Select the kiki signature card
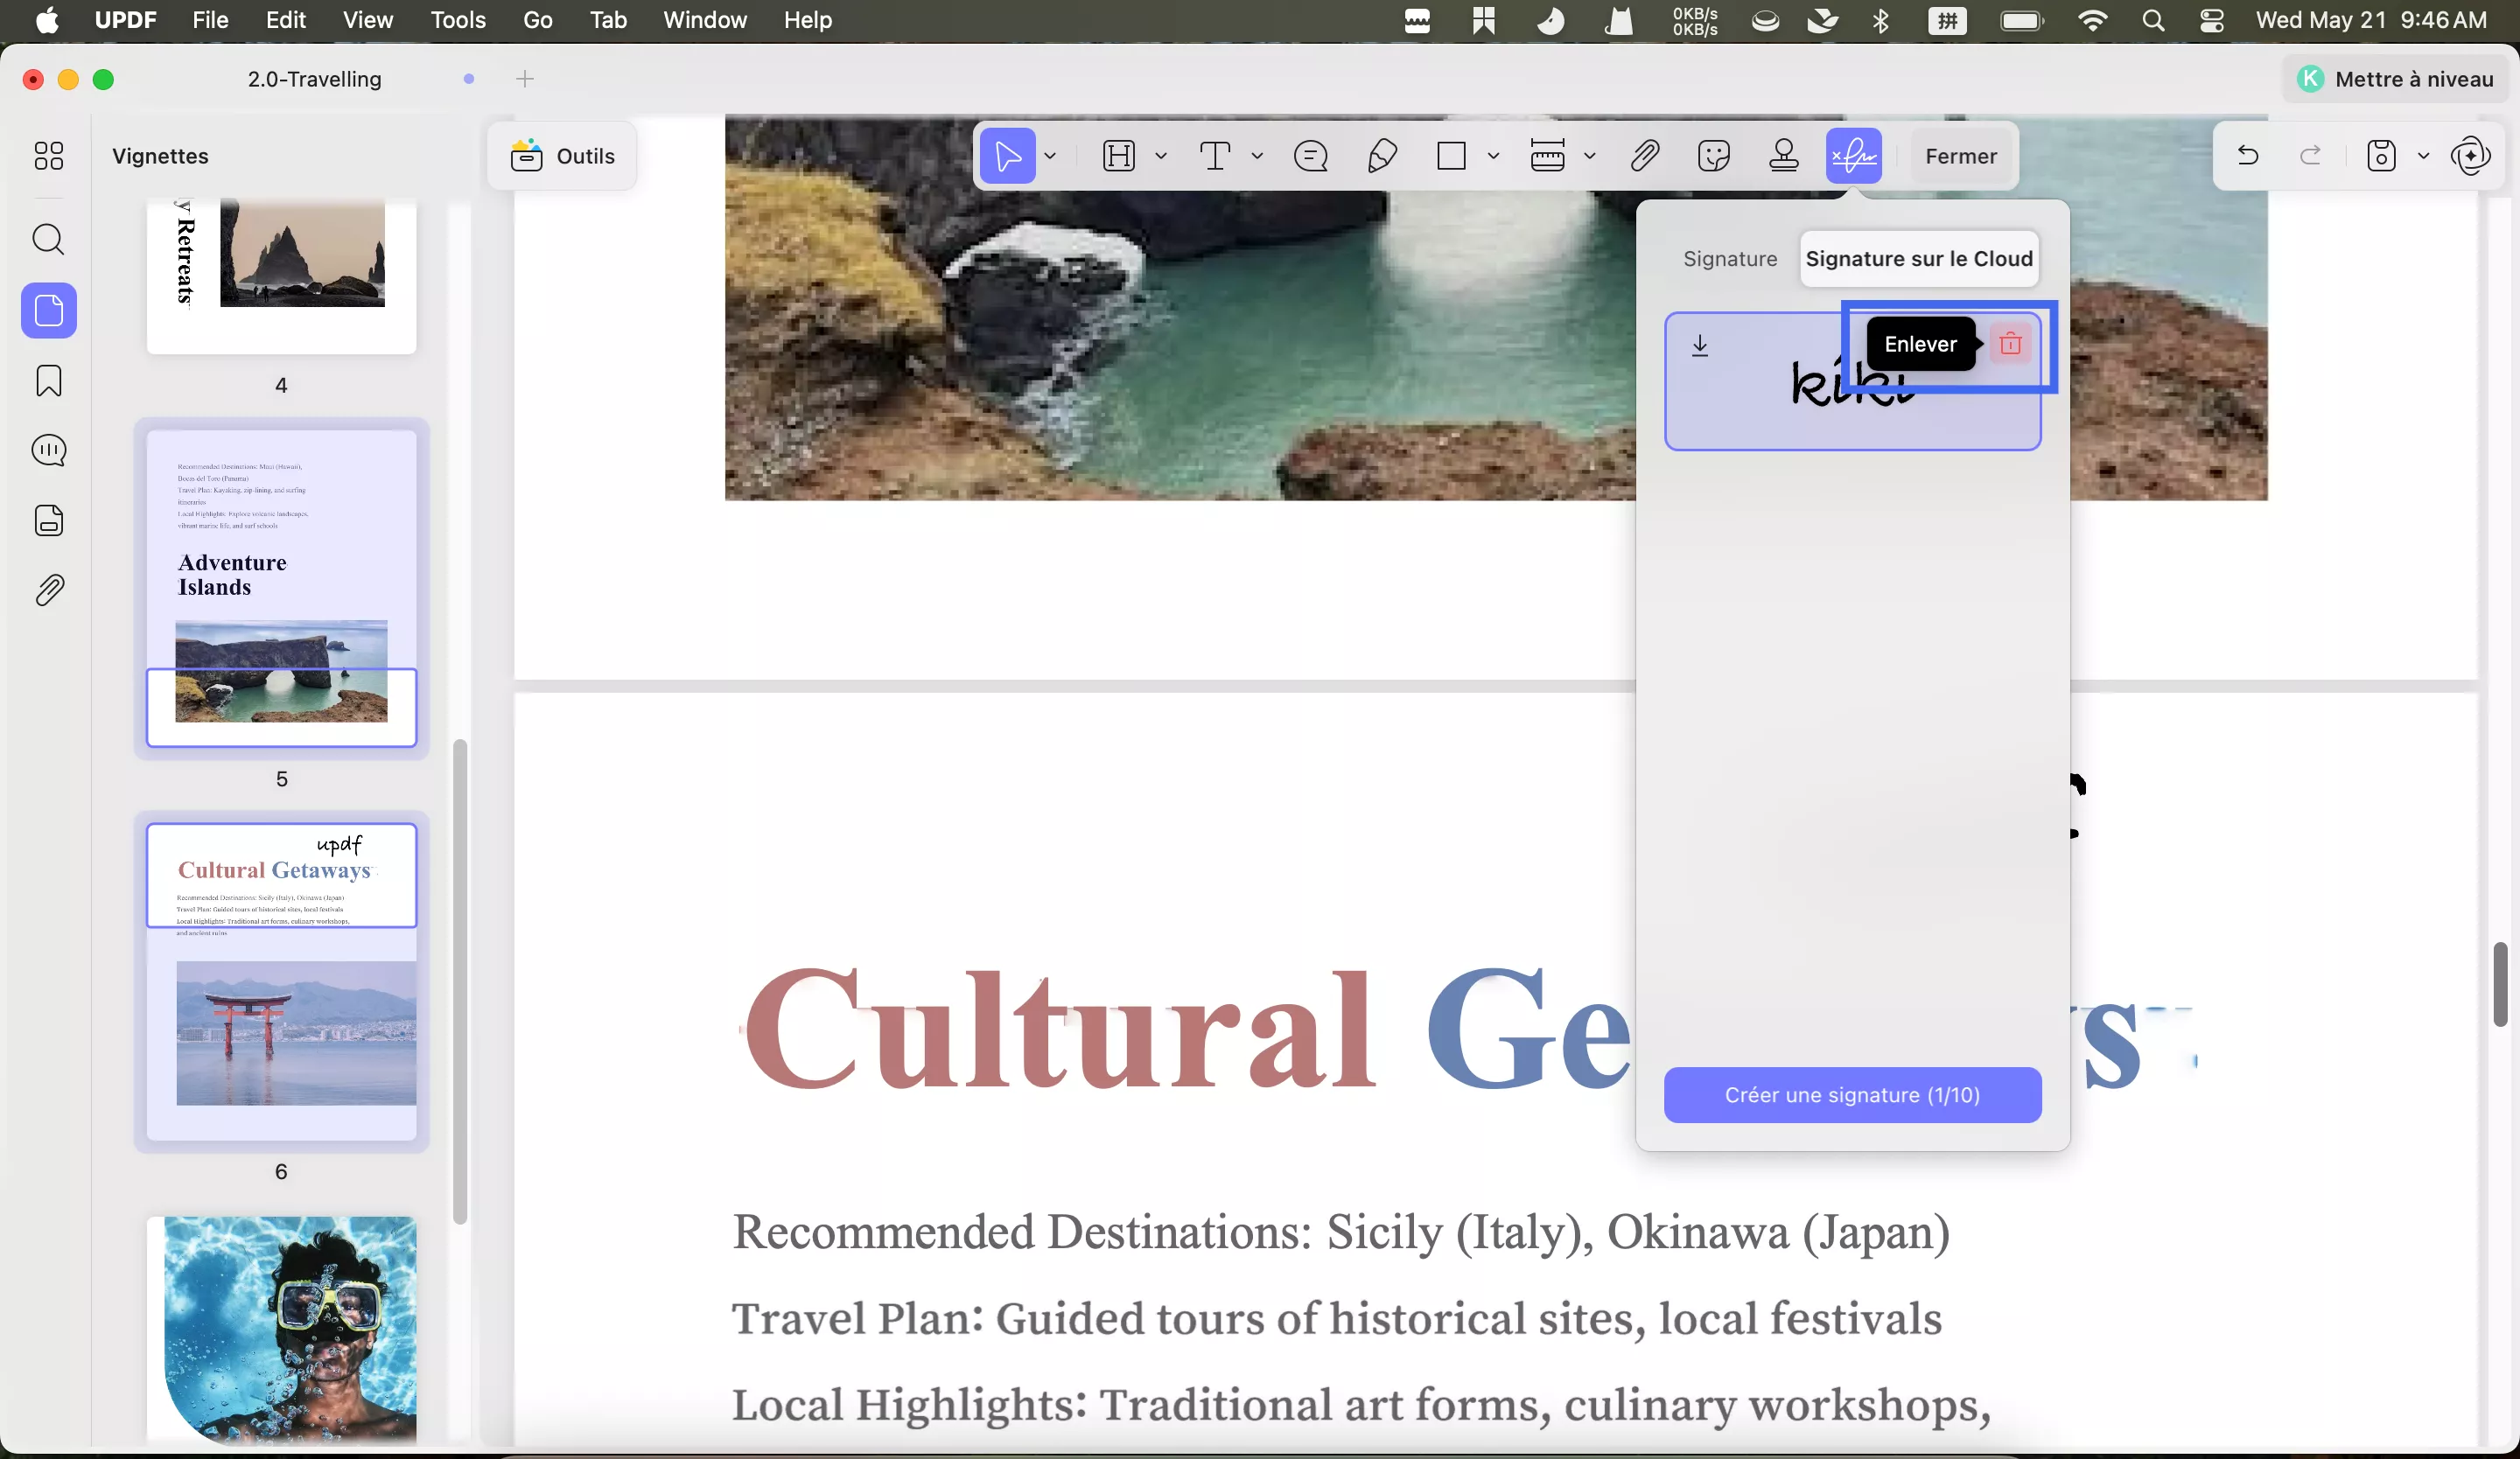The width and height of the screenshot is (2520, 1459). [x=1852, y=381]
